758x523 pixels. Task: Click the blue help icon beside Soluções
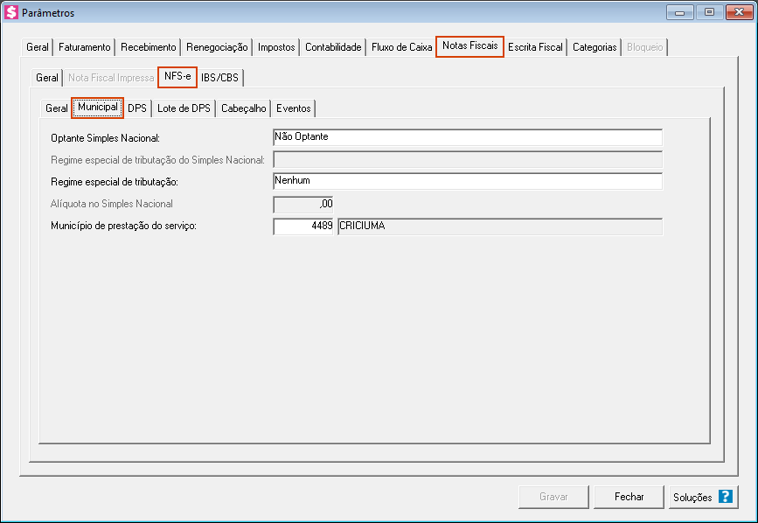(725, 497)
